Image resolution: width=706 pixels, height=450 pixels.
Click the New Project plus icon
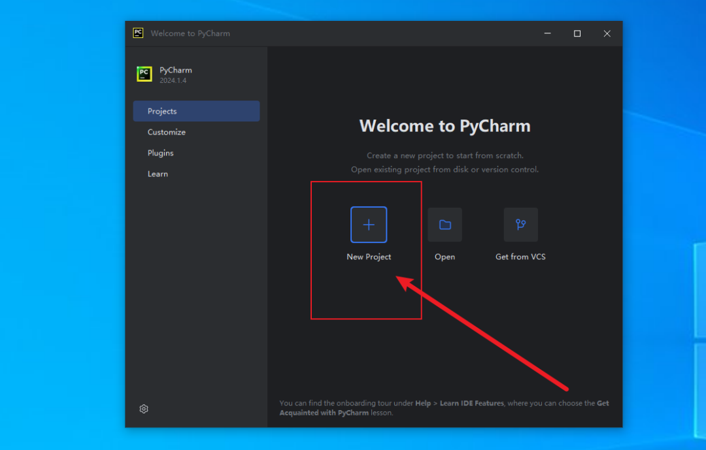368,225
